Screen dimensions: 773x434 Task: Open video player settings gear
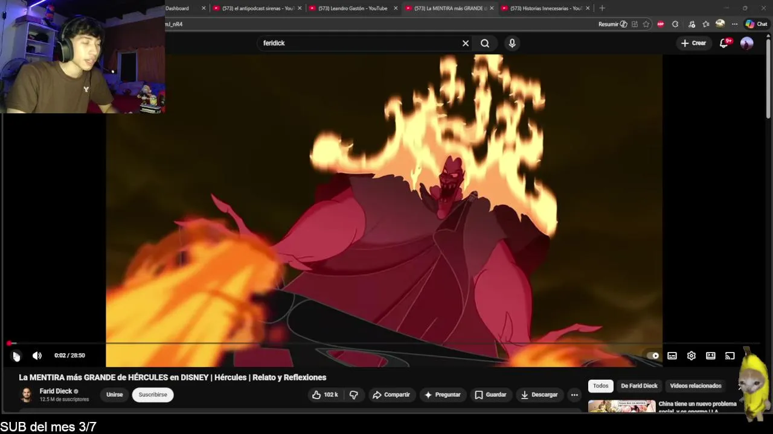691,356
